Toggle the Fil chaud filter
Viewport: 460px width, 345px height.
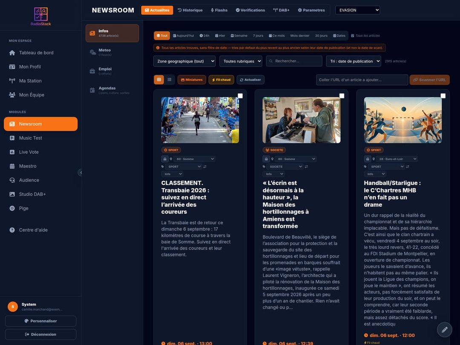pyautogui.click(x=221, y=80)
